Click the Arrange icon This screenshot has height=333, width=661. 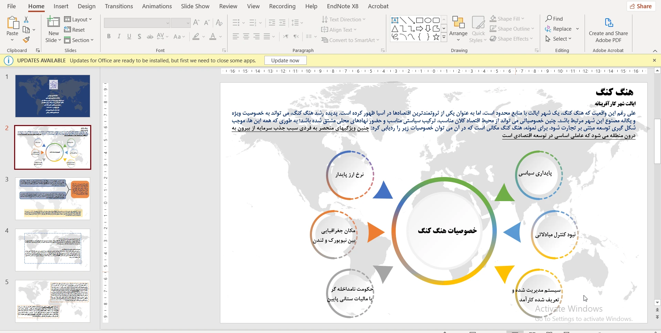tap(458, 23)
